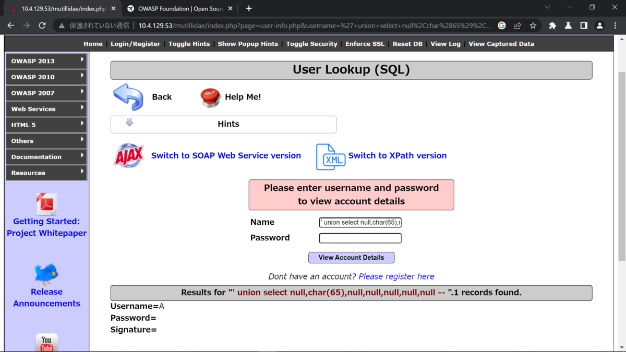This screenshot has width=626, height=352.
Task: Click the View Account Details button
Action: click(351, 258)
